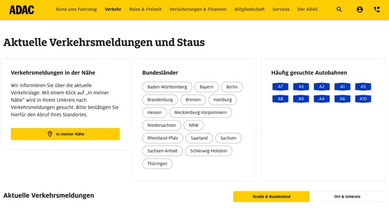
Task: Open Versicherungen & Finanzen menu
Action: click(198, 9)
